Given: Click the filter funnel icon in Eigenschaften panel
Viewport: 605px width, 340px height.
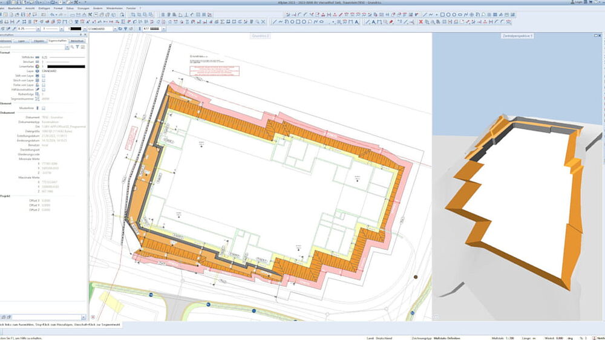Looking at the screenshot, I should tap(78, 47).
